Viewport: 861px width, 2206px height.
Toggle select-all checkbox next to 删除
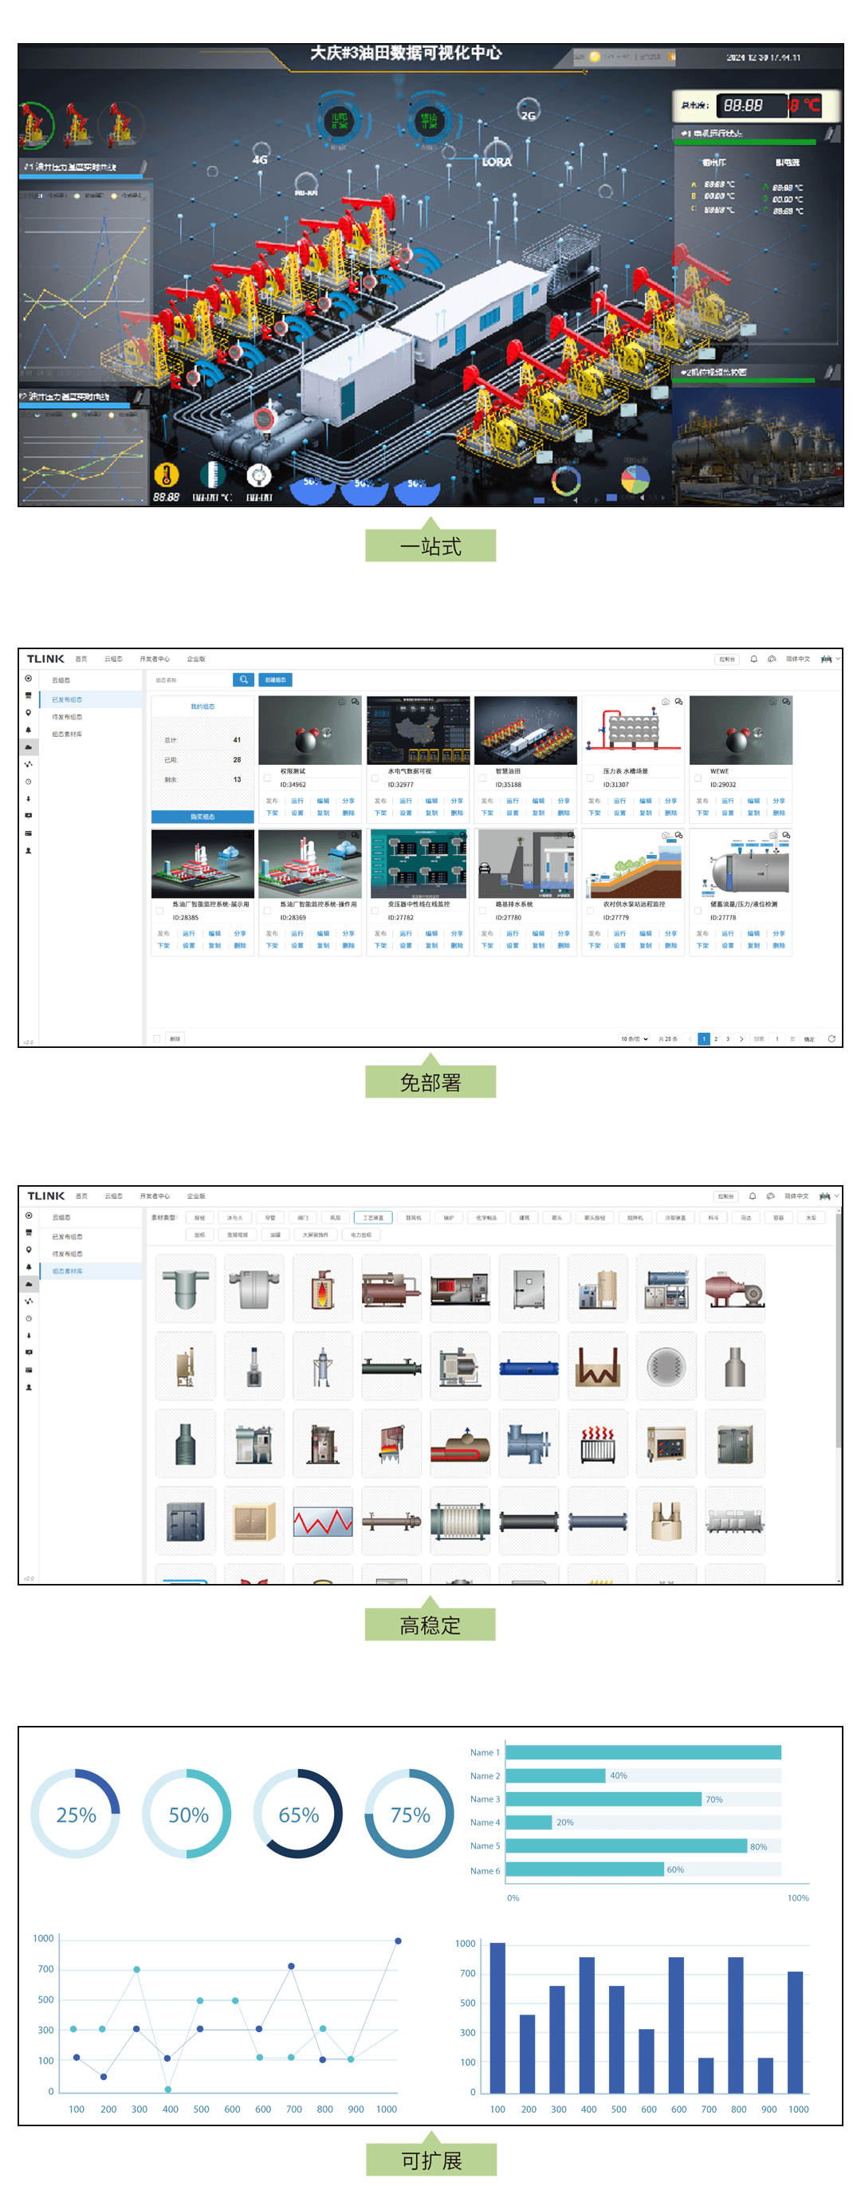pyautogui.click(x=156, y=1038)
